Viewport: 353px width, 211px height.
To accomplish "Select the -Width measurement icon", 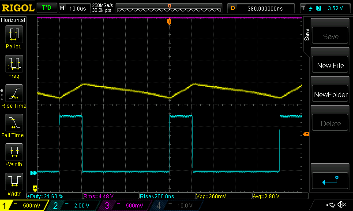I will click(x=13, y=182).
